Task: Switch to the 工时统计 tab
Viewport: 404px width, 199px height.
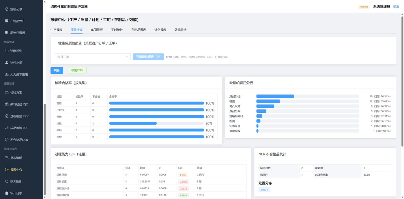Action: click(x=117, y=30)
